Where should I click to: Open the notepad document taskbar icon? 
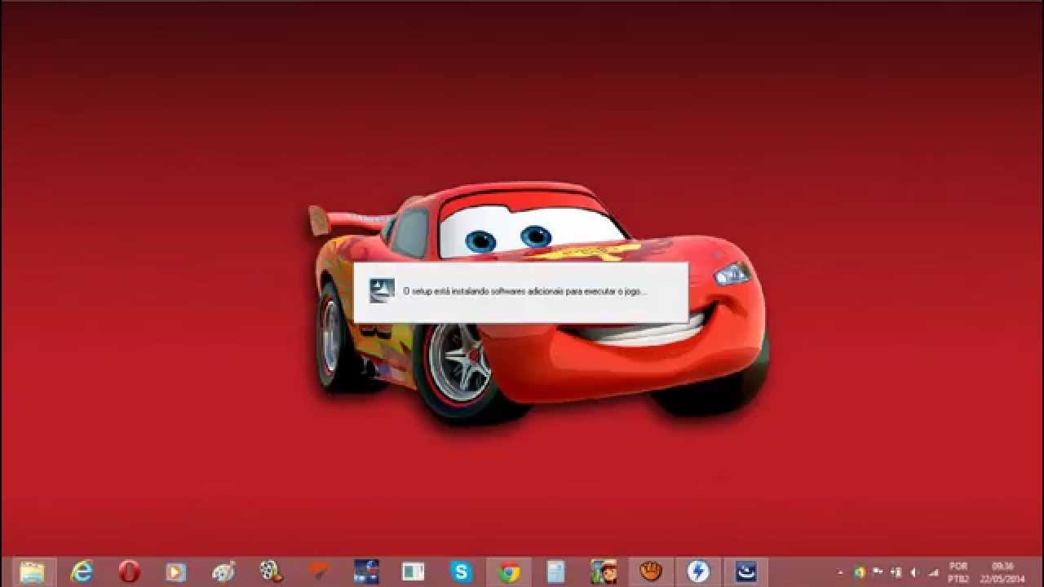(556, 572)
